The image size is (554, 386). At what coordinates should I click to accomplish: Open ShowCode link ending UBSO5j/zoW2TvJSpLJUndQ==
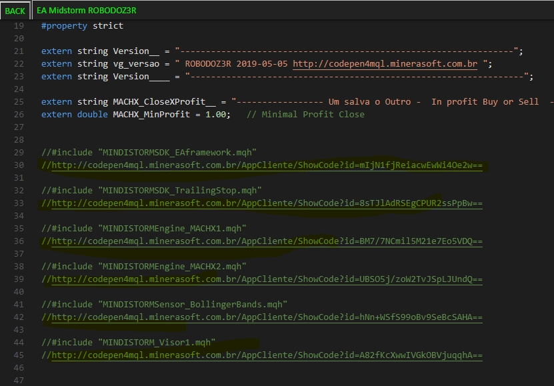tap(267, 279)
